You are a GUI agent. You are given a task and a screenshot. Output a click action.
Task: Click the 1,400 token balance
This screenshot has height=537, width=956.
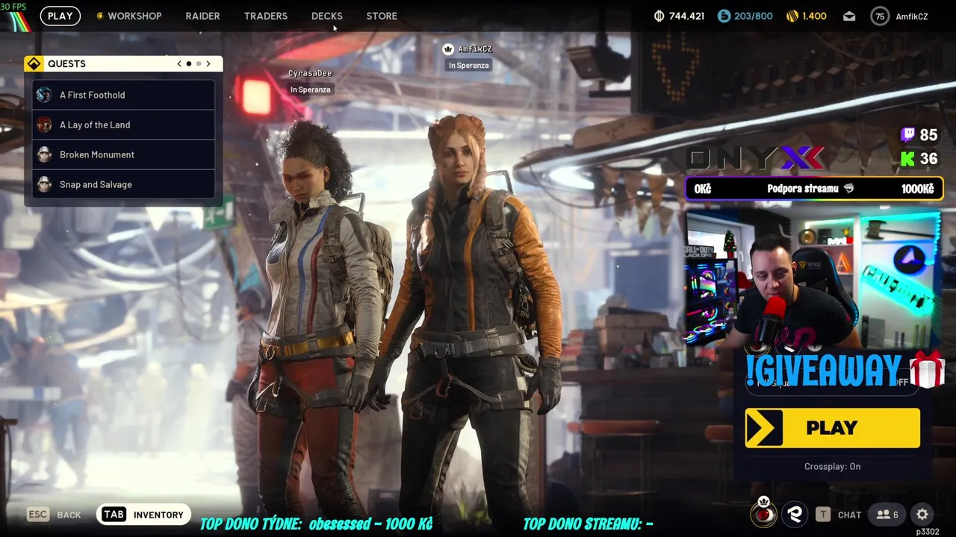click(x=814, y=16)
